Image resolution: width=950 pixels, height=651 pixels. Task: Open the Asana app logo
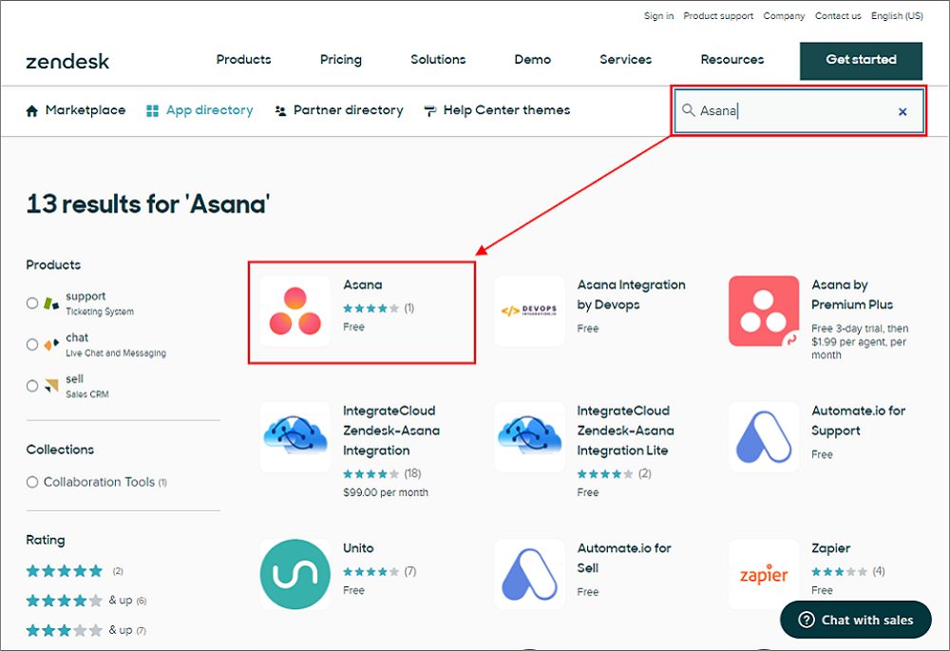[x=295, y=312]
